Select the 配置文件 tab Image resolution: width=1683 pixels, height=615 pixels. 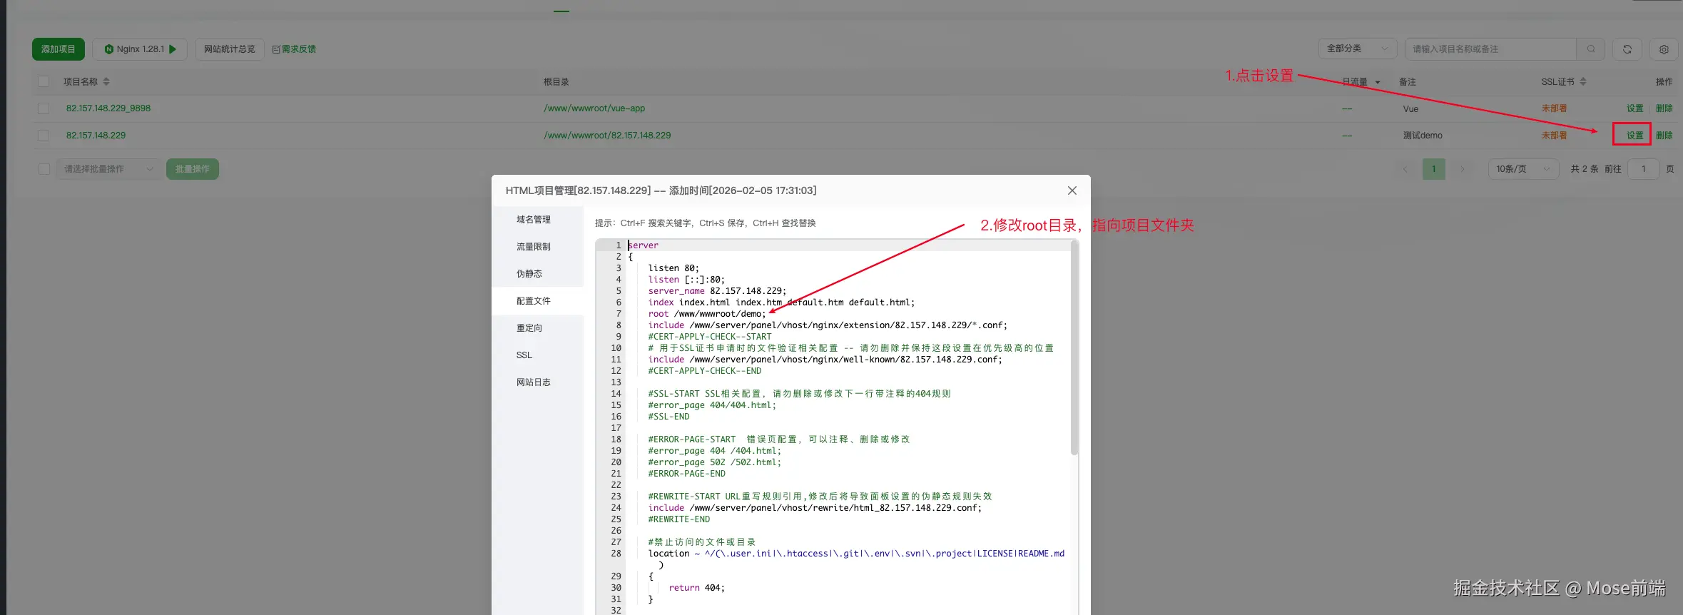[x=534, y=301]
